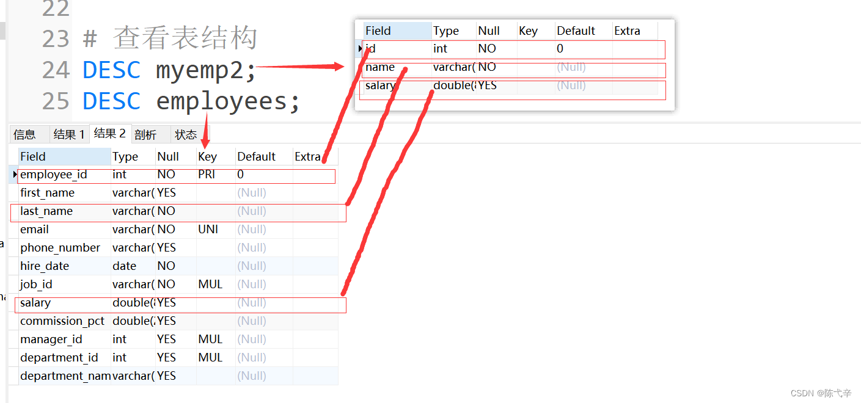861x403 pixels.
Task: Click the MUL key cell of department_id
Action: click(x=216, y=358)
